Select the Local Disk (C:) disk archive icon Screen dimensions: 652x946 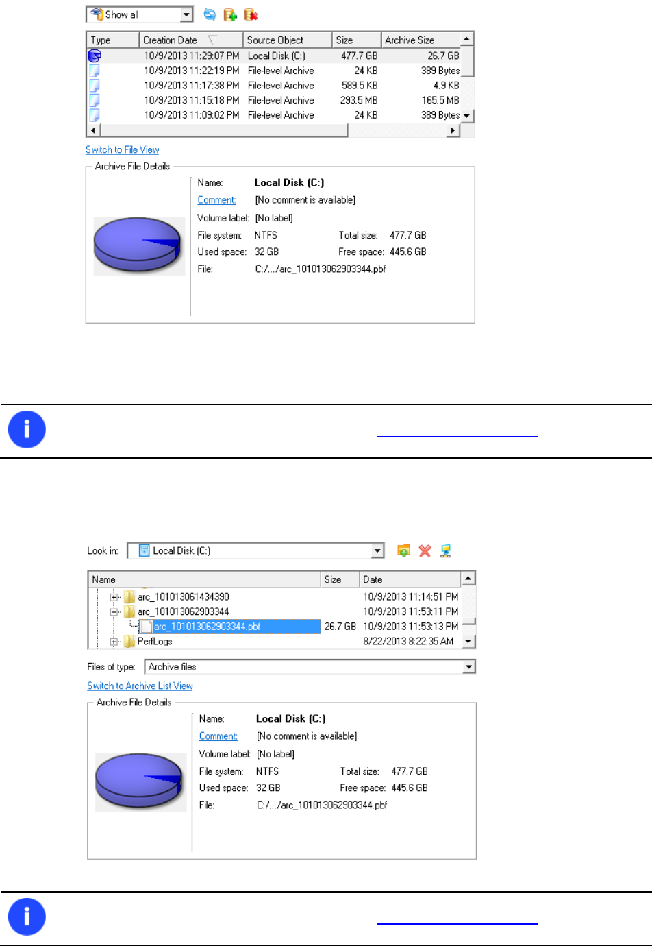(95, 56)
